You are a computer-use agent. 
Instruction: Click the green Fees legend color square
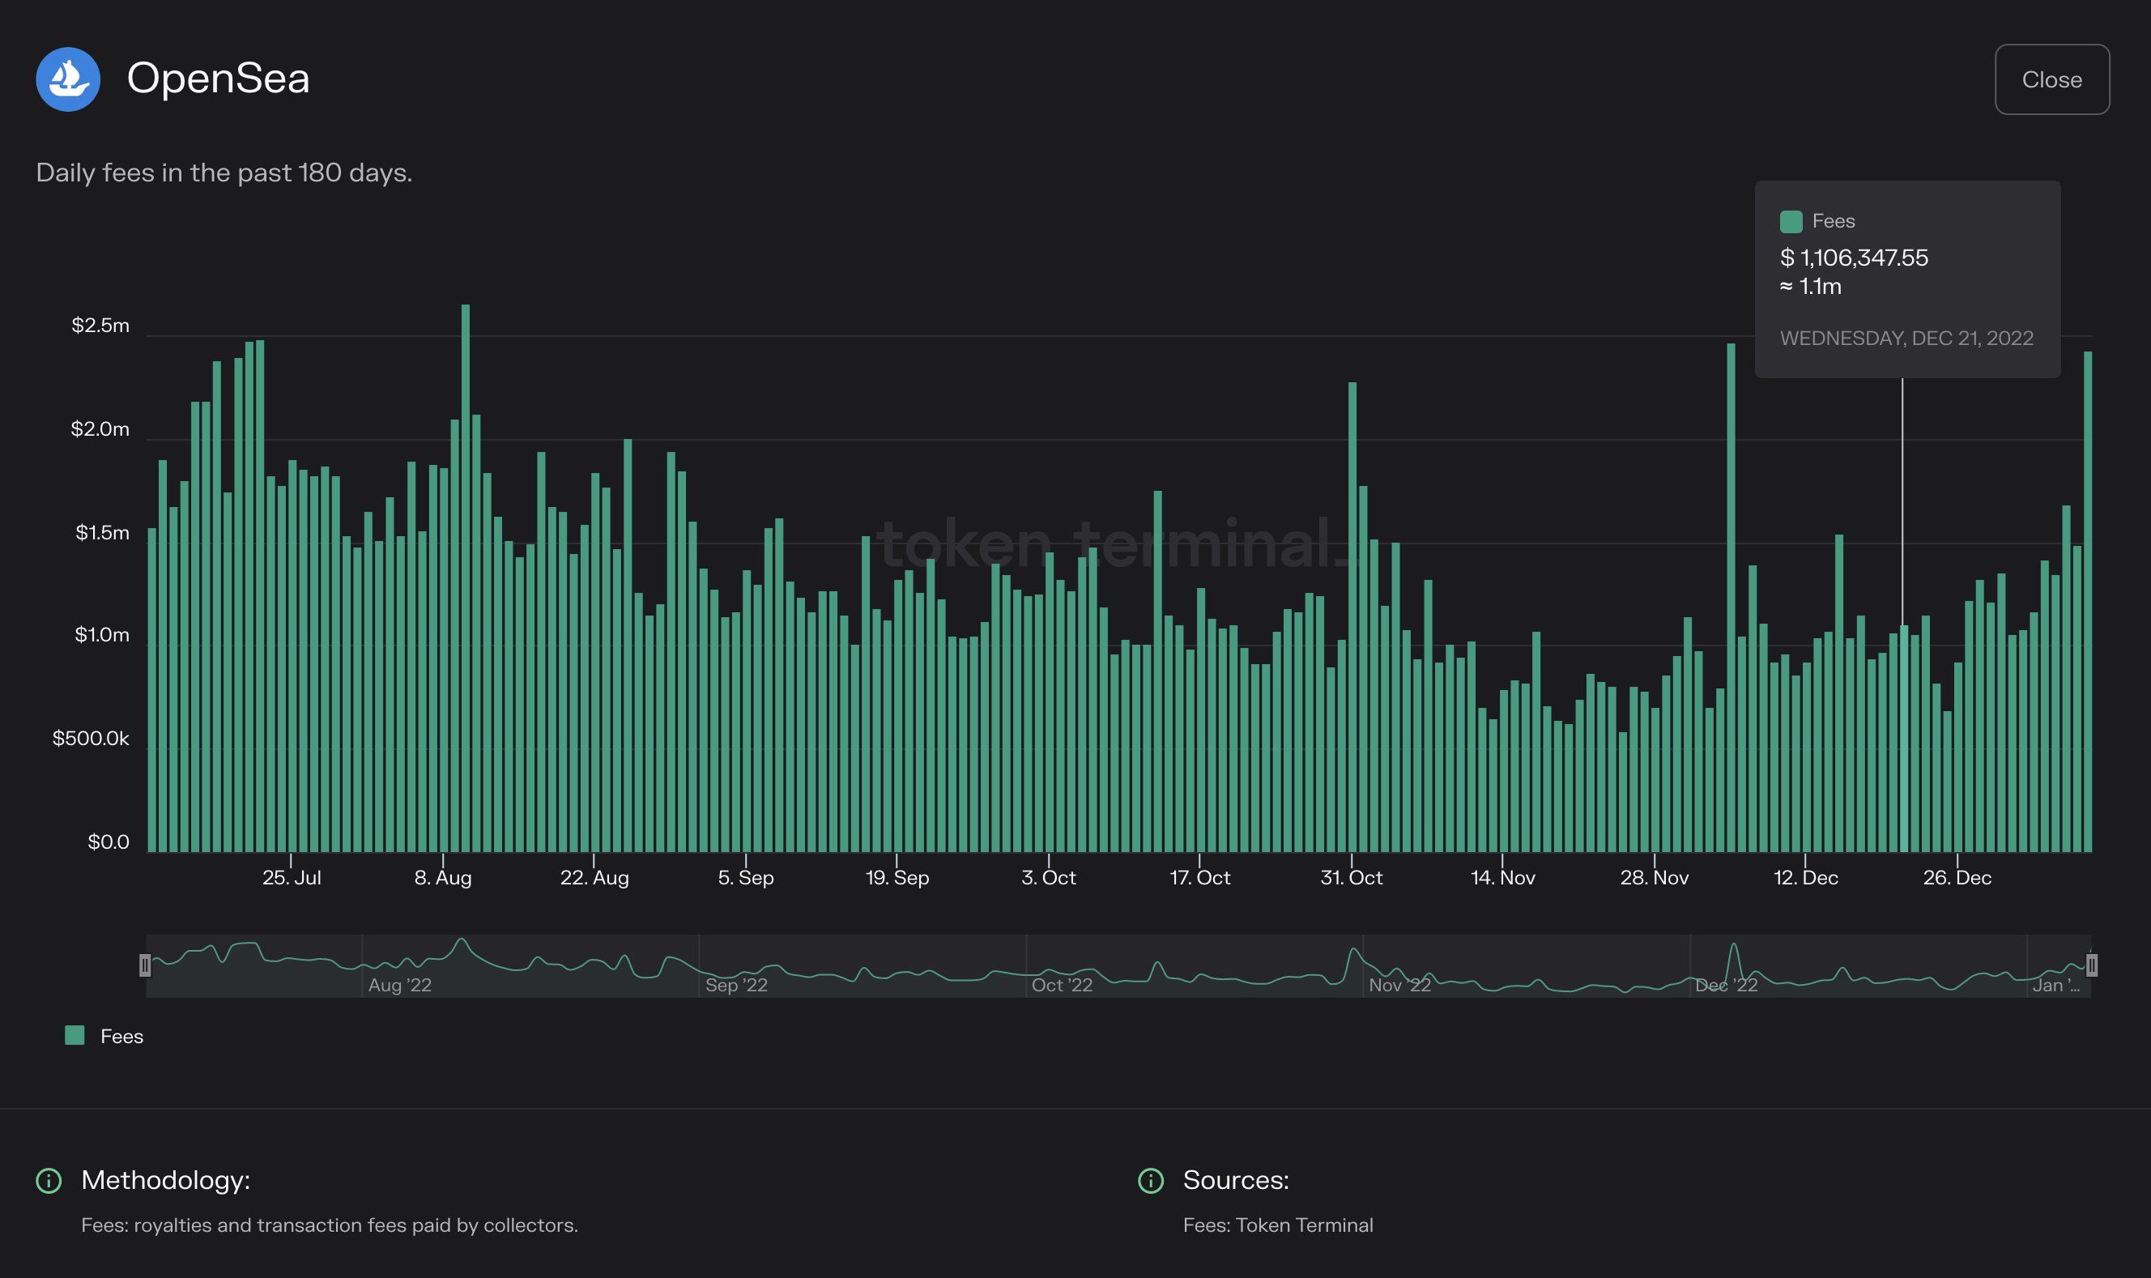point(75,1035)
